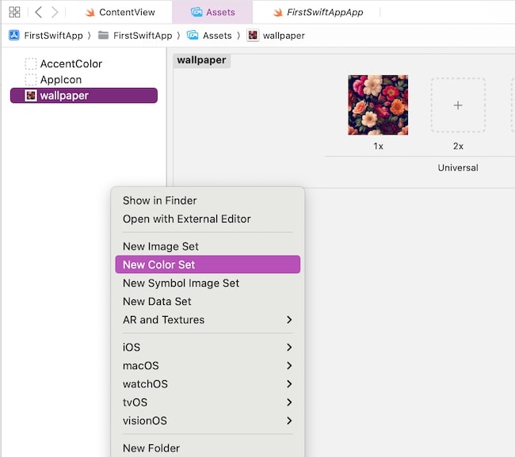
Task: Select New Image Set menu entry
Action: [x=161, y=246]
